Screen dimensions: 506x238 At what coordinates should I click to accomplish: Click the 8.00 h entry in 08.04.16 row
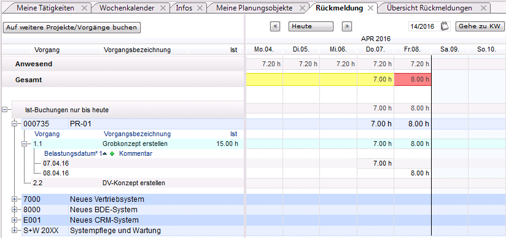click(x=419, y=174)
